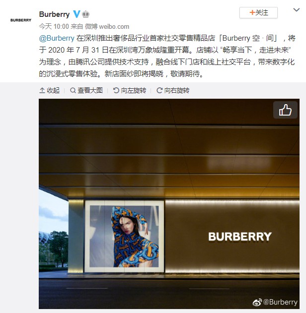Collapse the image via 收起 text
Image resolution: width=306 pixels, height=313 pixels.
coord(53,91)
